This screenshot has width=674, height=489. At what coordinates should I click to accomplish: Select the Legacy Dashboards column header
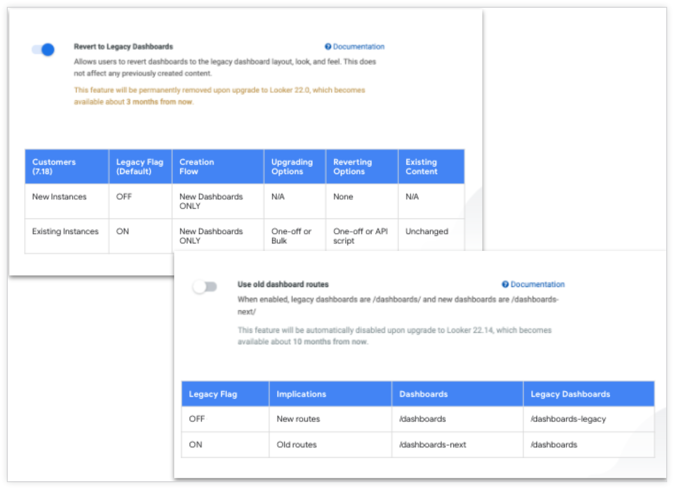[x=570, y=394]
